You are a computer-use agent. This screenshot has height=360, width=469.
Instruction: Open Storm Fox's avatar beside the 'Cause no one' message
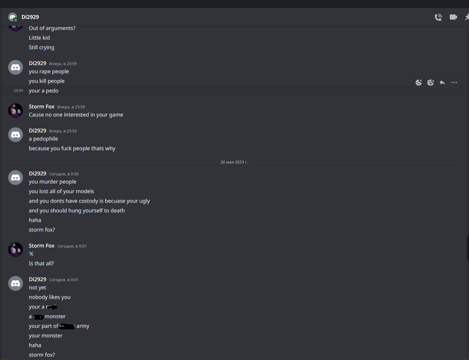pyautogui.click(x=16, y=110)
